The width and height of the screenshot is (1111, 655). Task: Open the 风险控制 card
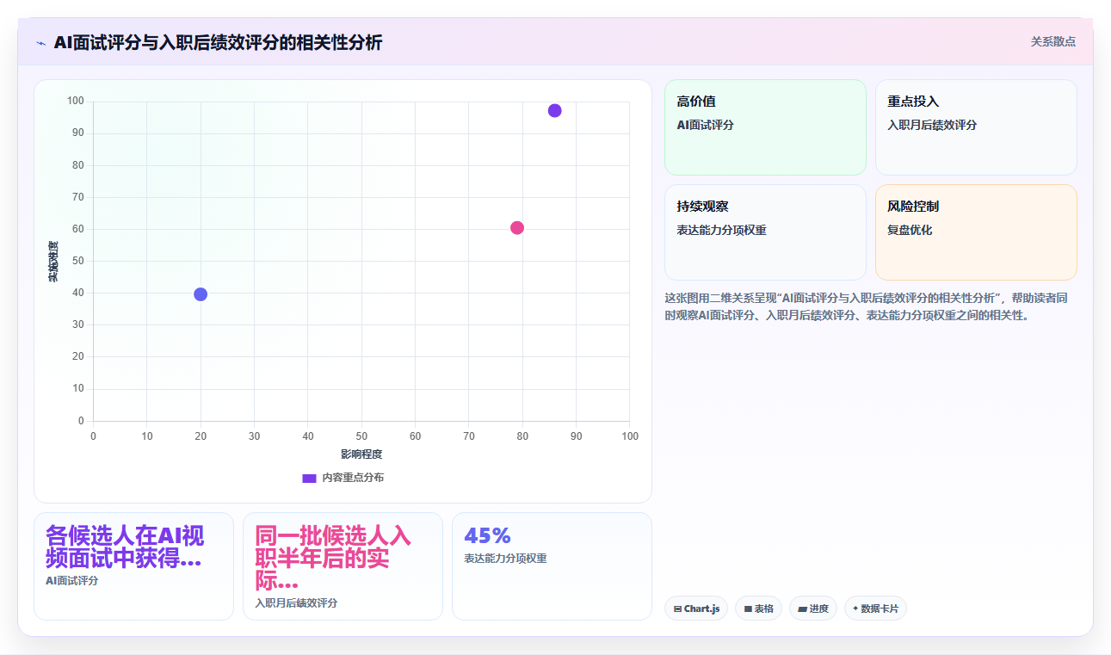[976, 232]
